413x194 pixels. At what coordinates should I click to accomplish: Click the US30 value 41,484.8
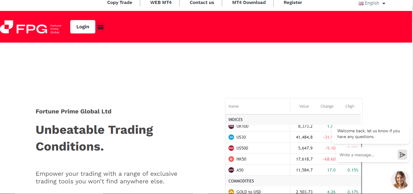(304, 137)
